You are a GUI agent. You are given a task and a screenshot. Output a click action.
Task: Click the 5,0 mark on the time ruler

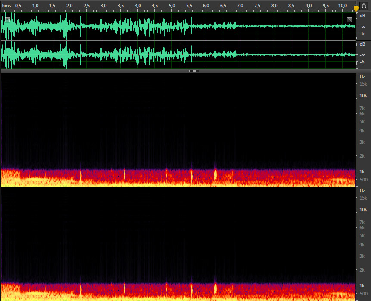[x=172, y=6]
